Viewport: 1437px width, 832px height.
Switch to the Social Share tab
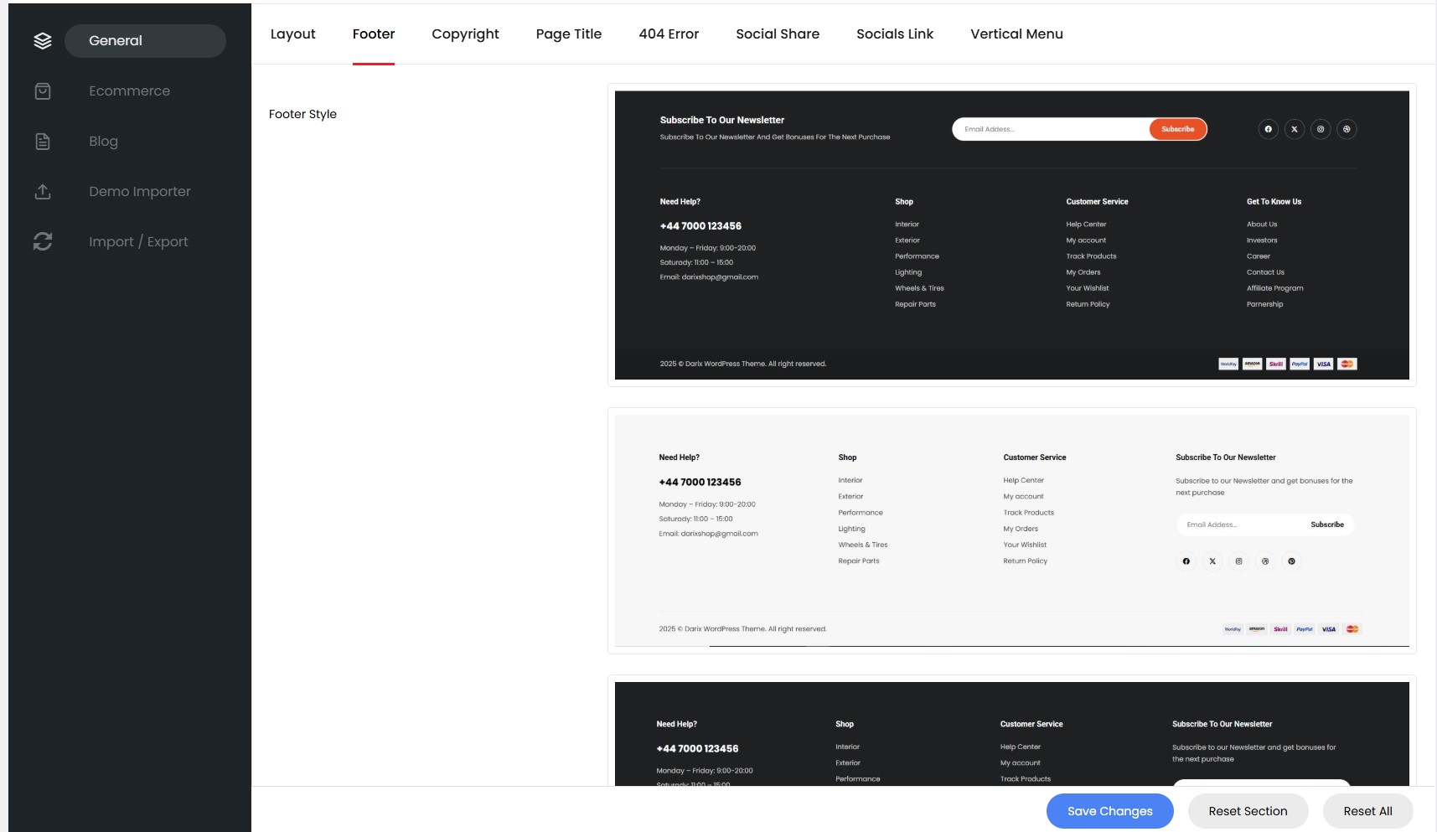778,34
